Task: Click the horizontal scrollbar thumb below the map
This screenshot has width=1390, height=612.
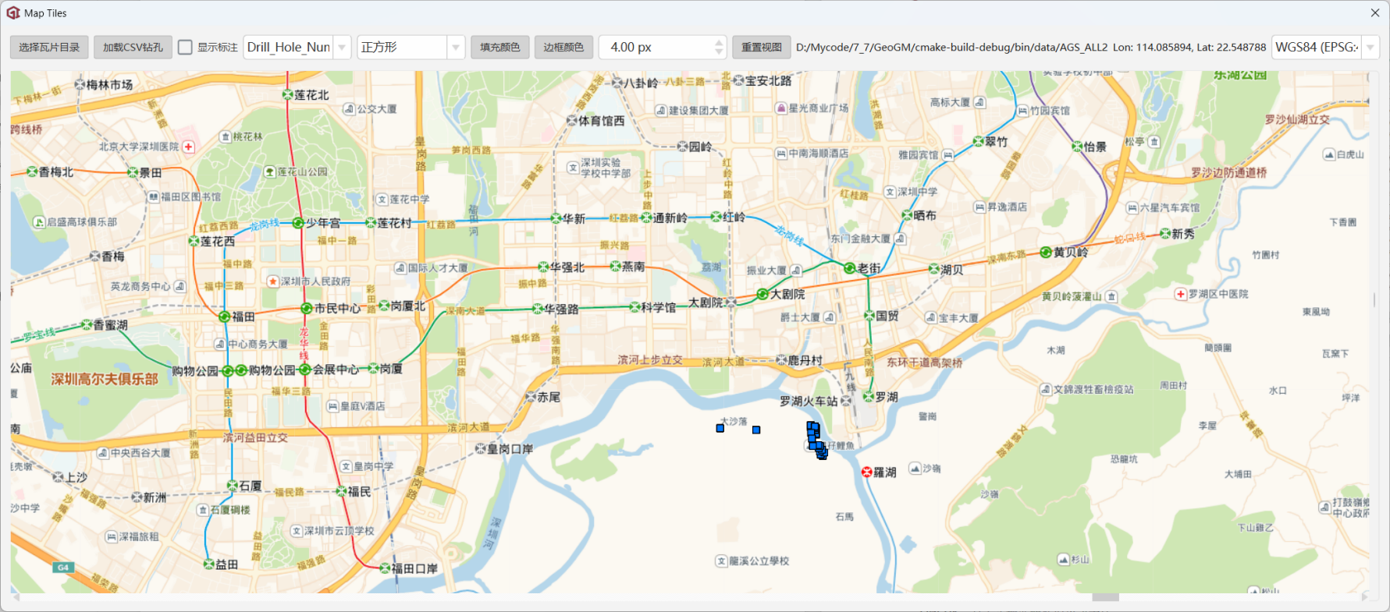Action: 1104,597
